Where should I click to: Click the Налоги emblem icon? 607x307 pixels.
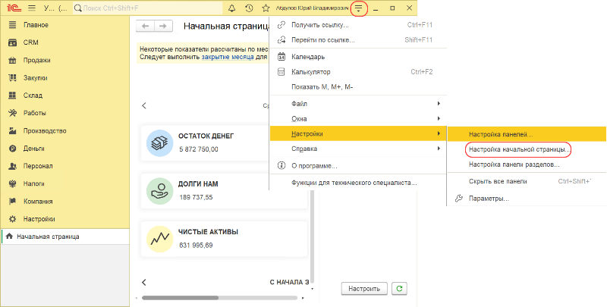[x=12, y=183]
